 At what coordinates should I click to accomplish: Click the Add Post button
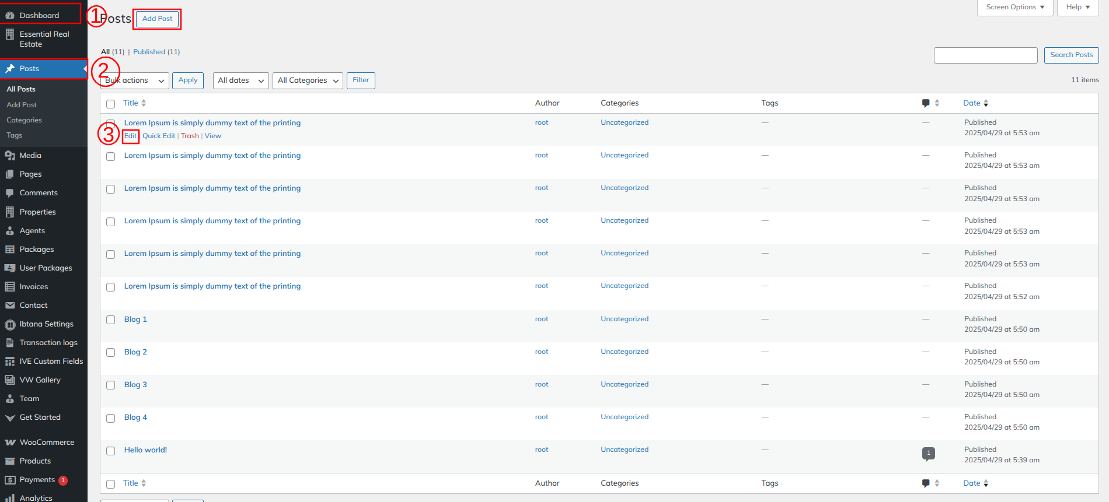tap(157, 19)
